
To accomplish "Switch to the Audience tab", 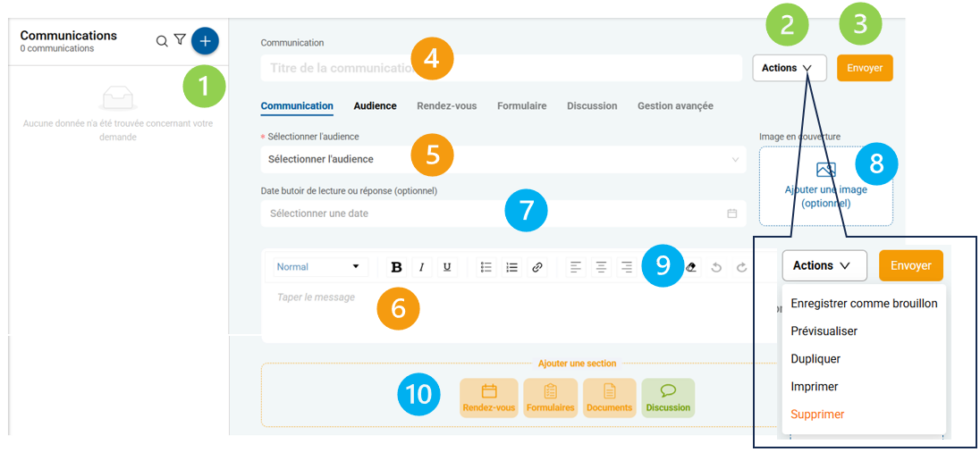I will pyautogui.click(x=375, y=106).
